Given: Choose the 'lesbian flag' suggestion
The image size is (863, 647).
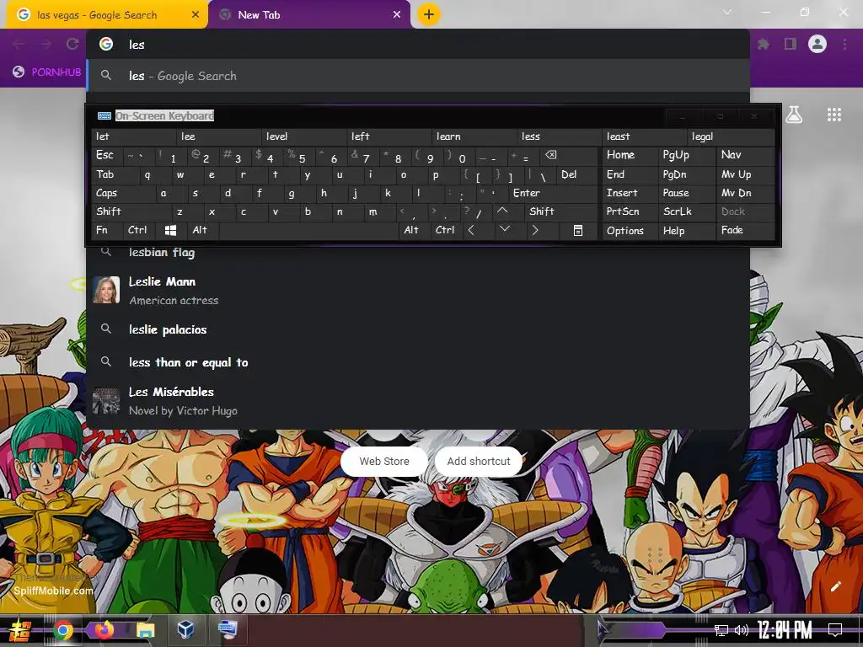Looking at the screenshot, I should coord(418,253).
